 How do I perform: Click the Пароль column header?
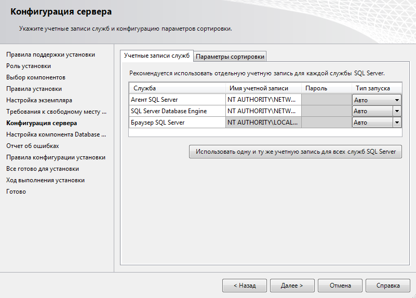click(327, 88)
